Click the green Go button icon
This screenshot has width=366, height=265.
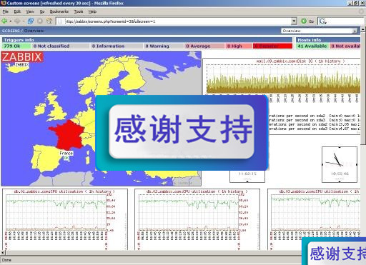(304, 21)
